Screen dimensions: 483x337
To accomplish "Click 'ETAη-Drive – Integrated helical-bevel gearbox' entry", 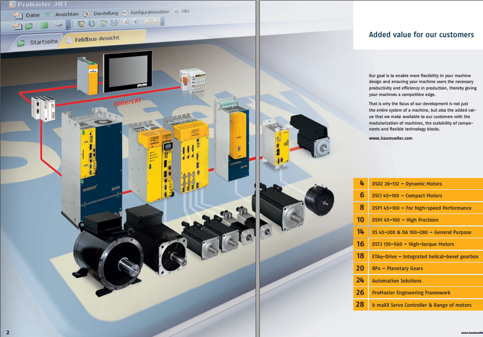I will point(418,257).
